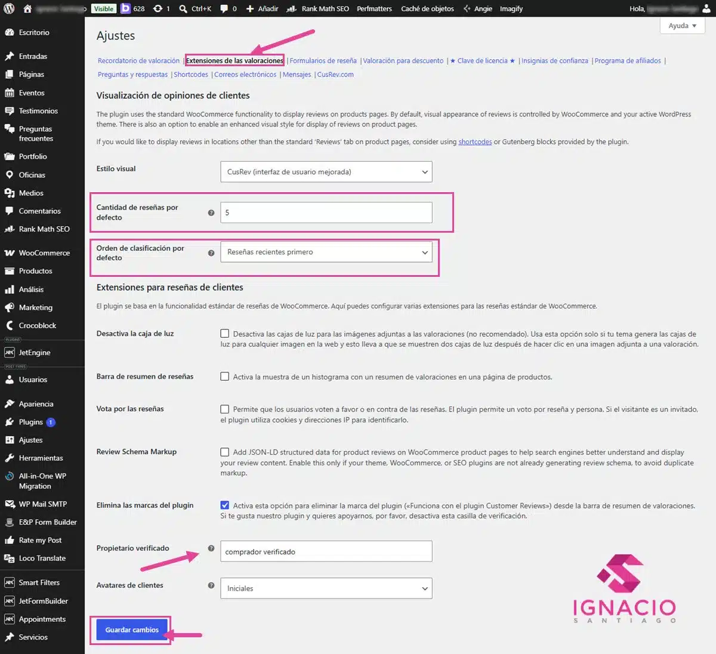
Task: Switch to Insignias de confianza tab
Action: (555, 61)
